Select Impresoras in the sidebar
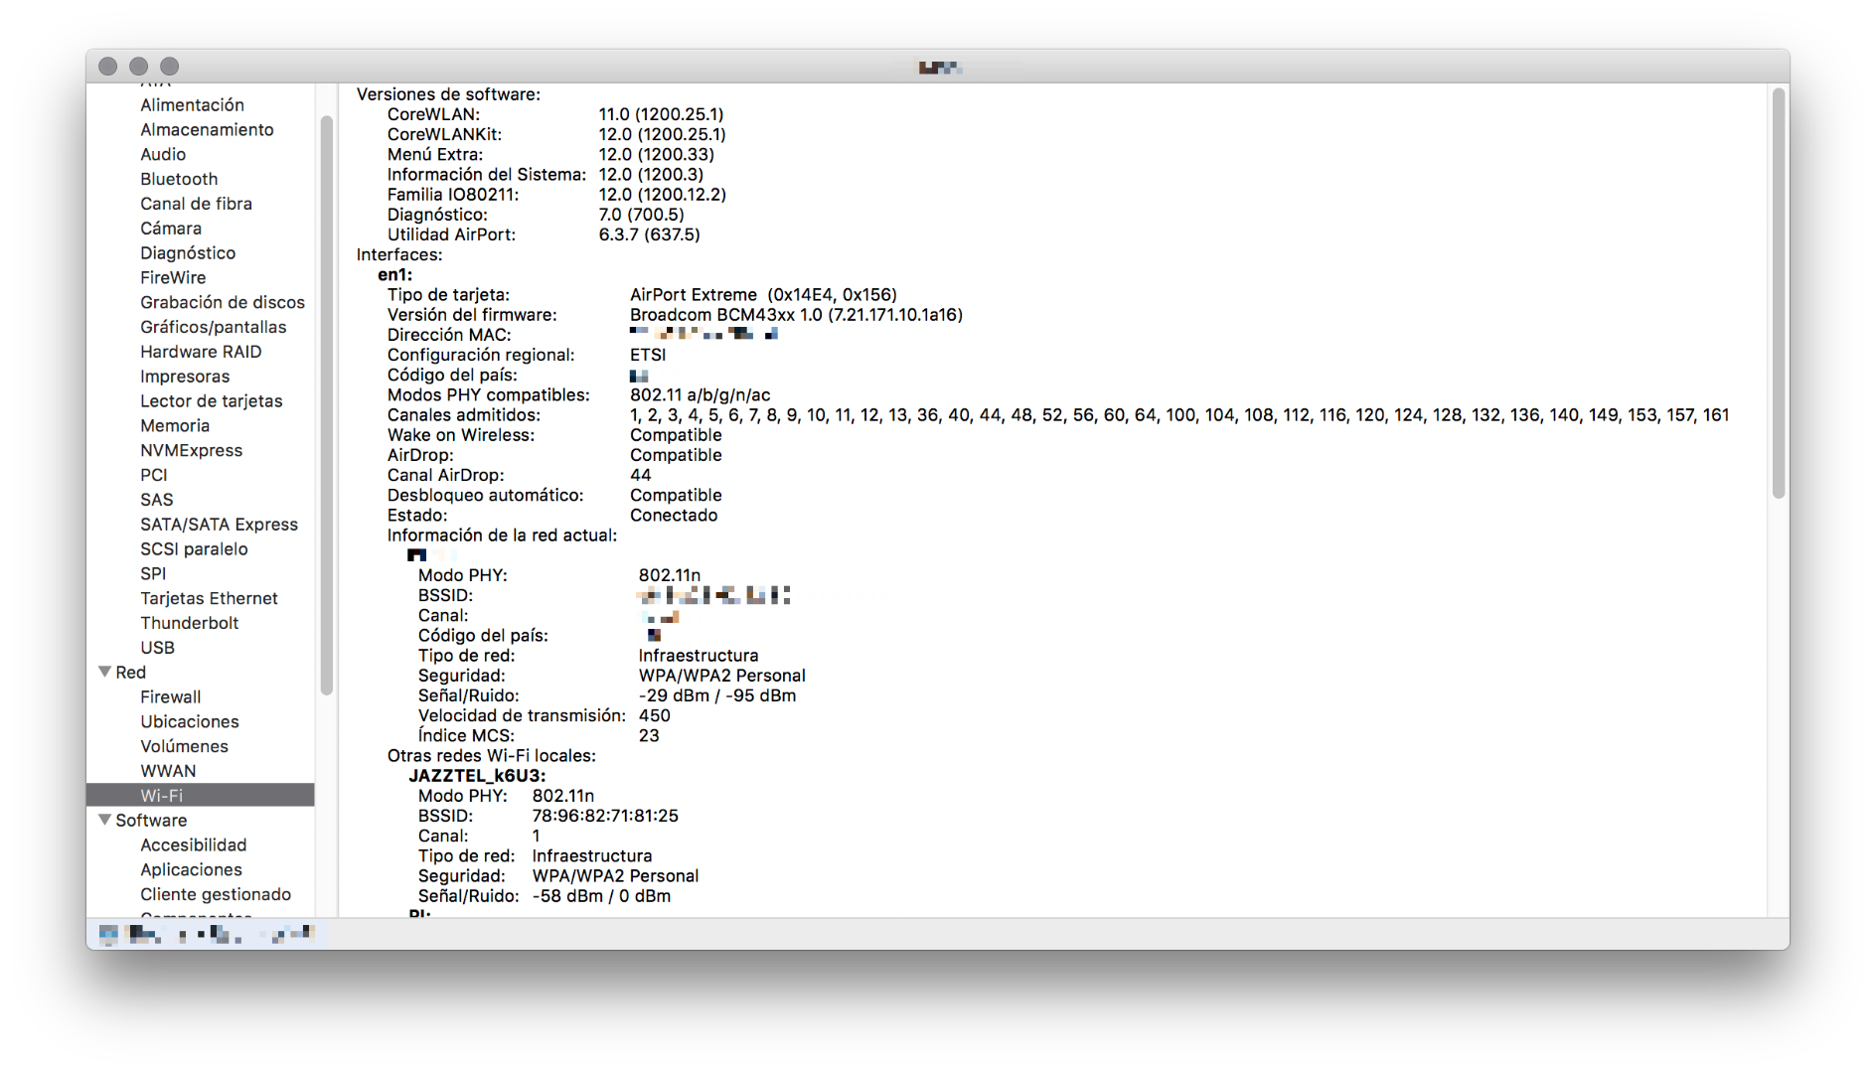The height and width of the screenshot is (1073, 1876). (185, 377)
